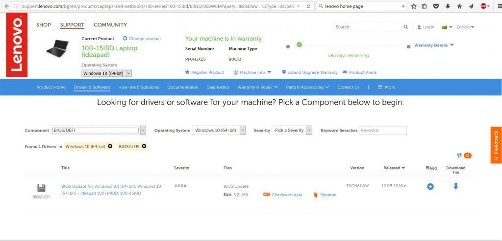Open downloads arrow in browser toolbar
Image resolution: width=502 pixels, height=241 pixels.
pos(448,6)
